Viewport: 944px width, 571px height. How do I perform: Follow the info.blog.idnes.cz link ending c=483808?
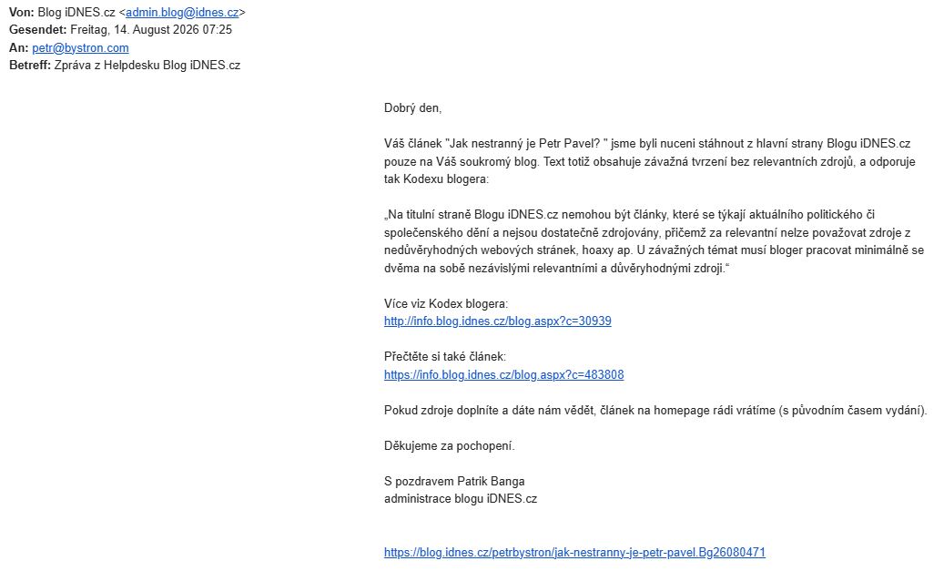[x=504, y=374]
